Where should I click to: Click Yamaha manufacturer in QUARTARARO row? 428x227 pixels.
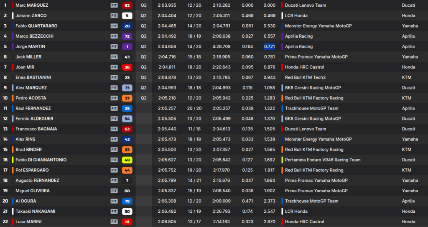tap(410, 26)
